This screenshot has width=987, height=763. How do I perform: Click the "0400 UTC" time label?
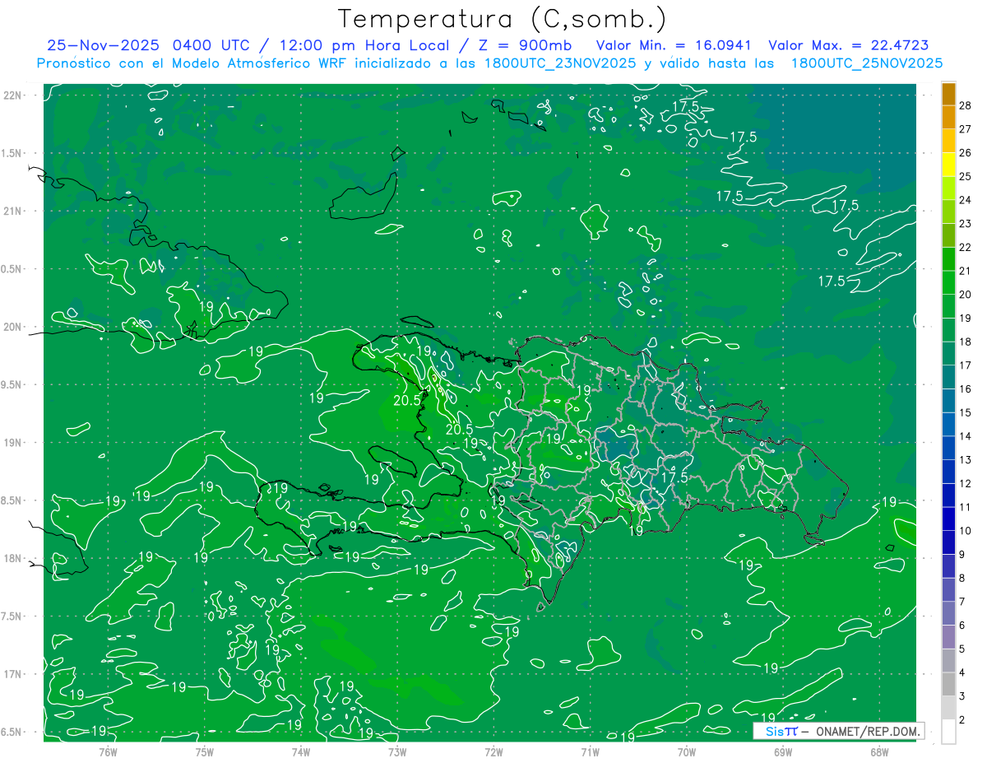(x=212, y=45)
